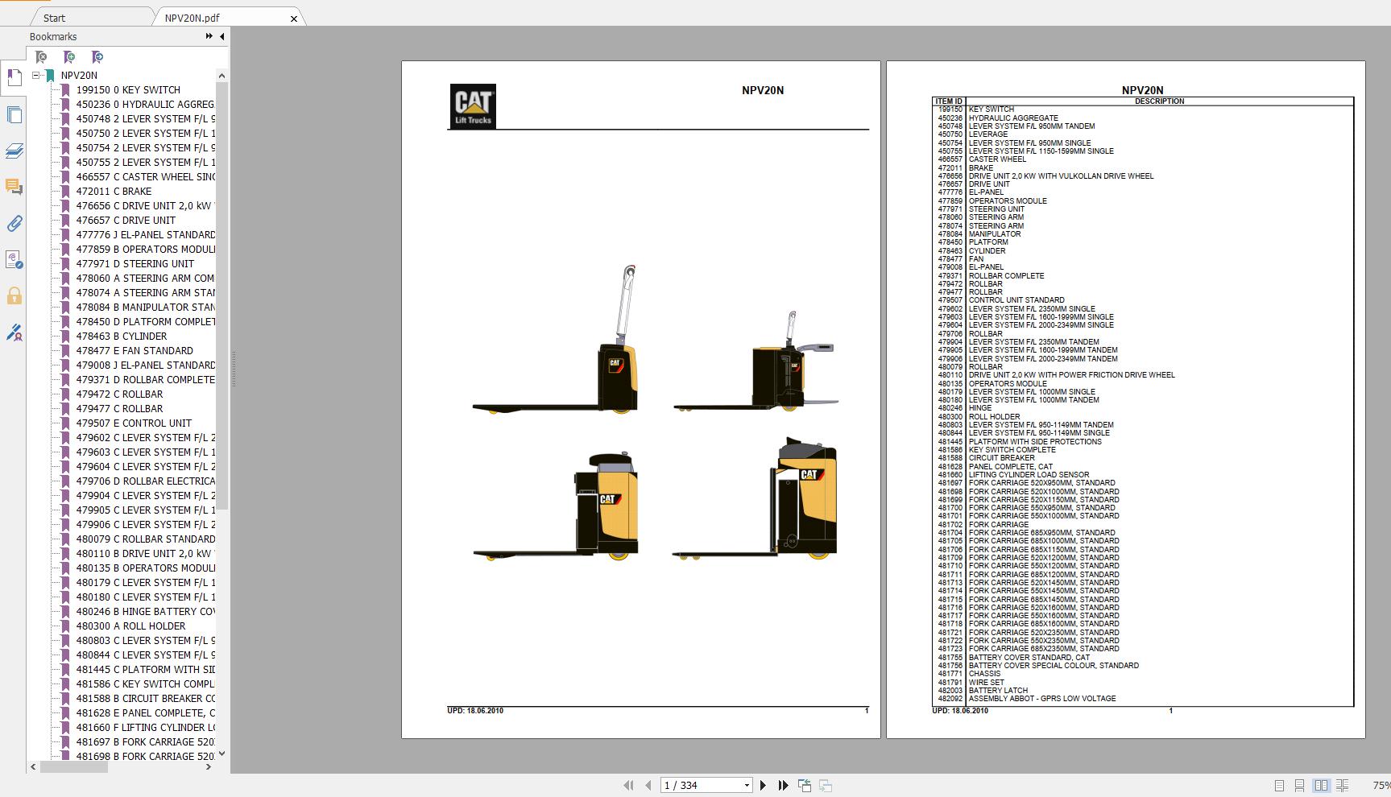Open the Security lock panel icon

[14, 296]
